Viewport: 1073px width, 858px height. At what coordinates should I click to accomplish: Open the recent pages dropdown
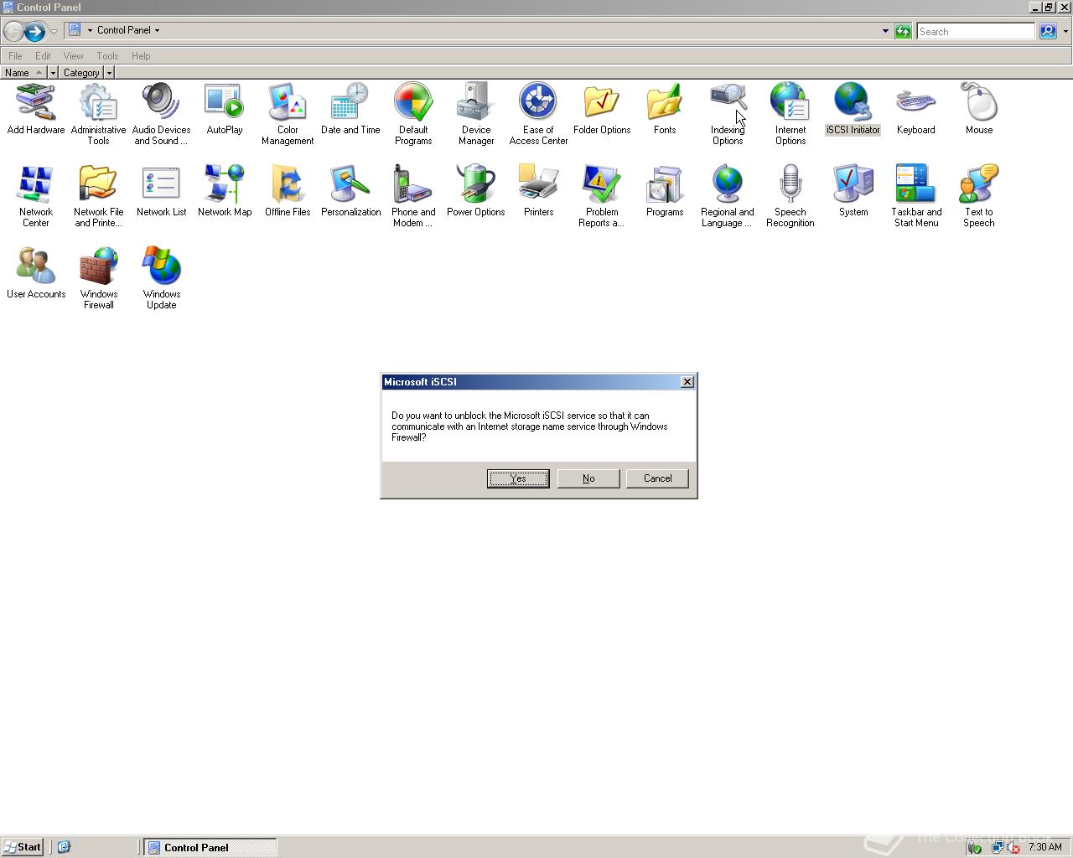pyautogui.click(x=54, y=31)
